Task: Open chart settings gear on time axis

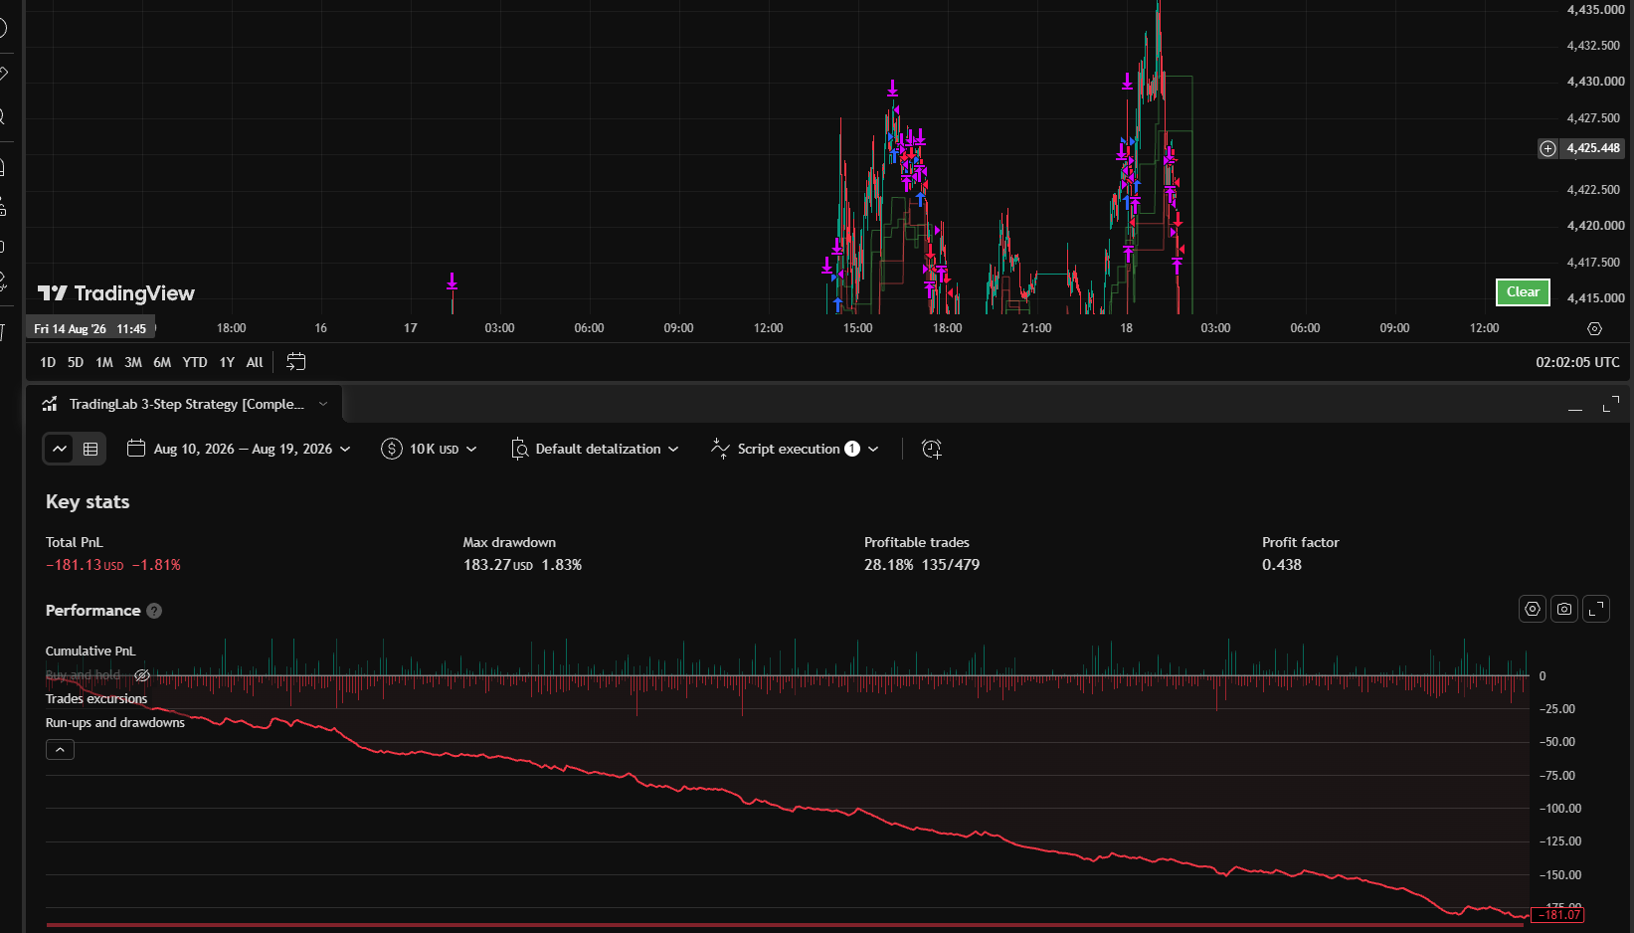Action: pos(1594,328)
